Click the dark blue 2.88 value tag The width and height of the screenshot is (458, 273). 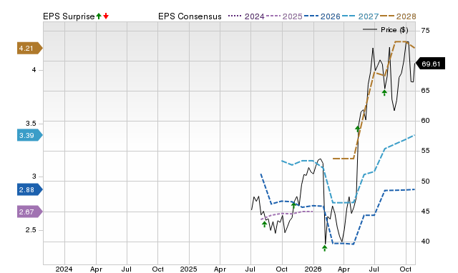pos(29,190)
